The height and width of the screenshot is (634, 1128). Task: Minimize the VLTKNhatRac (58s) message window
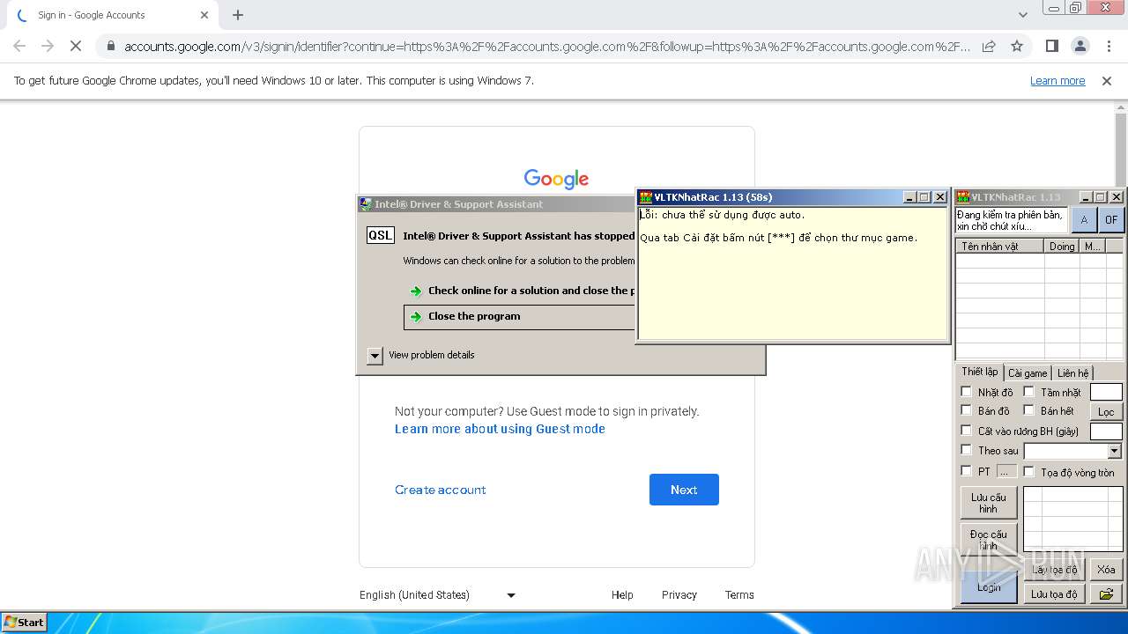click(x=909, y=197)
